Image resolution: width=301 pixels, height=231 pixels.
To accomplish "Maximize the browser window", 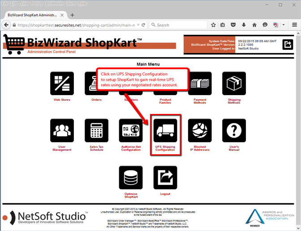I will [280, 5].
